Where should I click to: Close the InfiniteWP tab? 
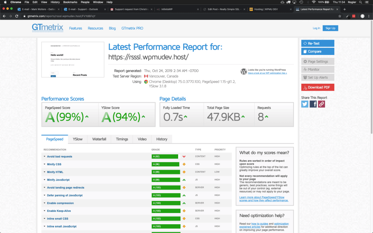198,9
